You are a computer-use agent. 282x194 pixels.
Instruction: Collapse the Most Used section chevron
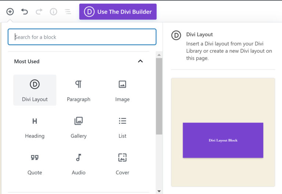click(140, 61)
